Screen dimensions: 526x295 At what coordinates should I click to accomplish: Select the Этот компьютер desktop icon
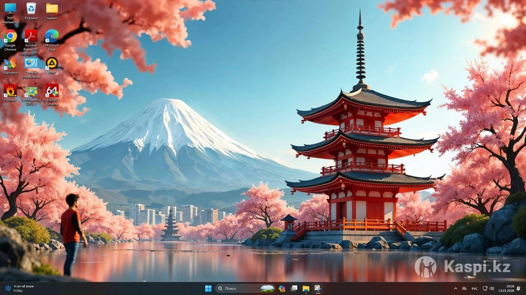click(10, 9)
